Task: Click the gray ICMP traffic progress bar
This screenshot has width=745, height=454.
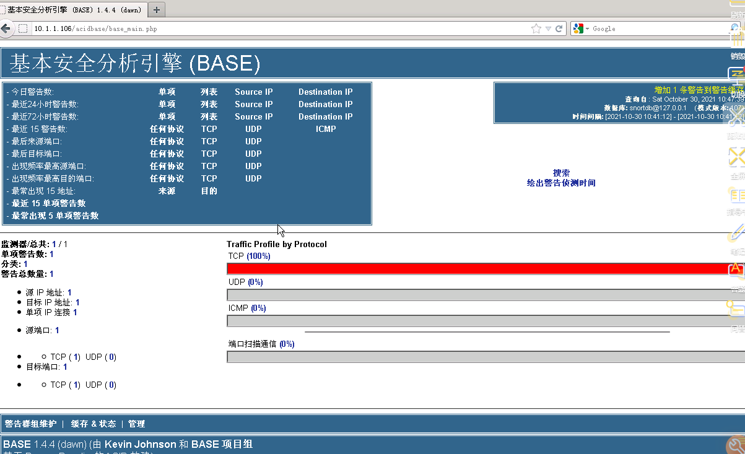Action: tap(486, 321)
